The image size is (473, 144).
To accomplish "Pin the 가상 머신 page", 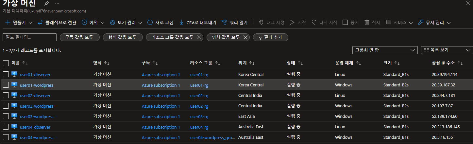I will [47, 3].
